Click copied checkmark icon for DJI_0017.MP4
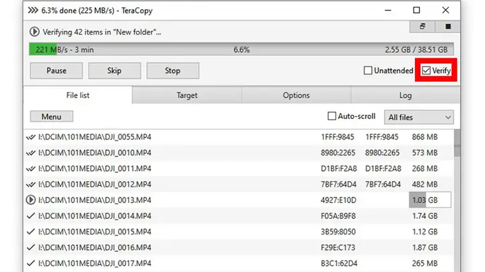 coord(30,263)
